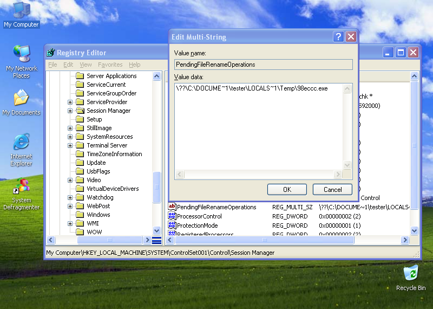Click the tree pane vertical scrollbar thumb
This screenshot has height=309, width=433.
[x=156, y=187]
